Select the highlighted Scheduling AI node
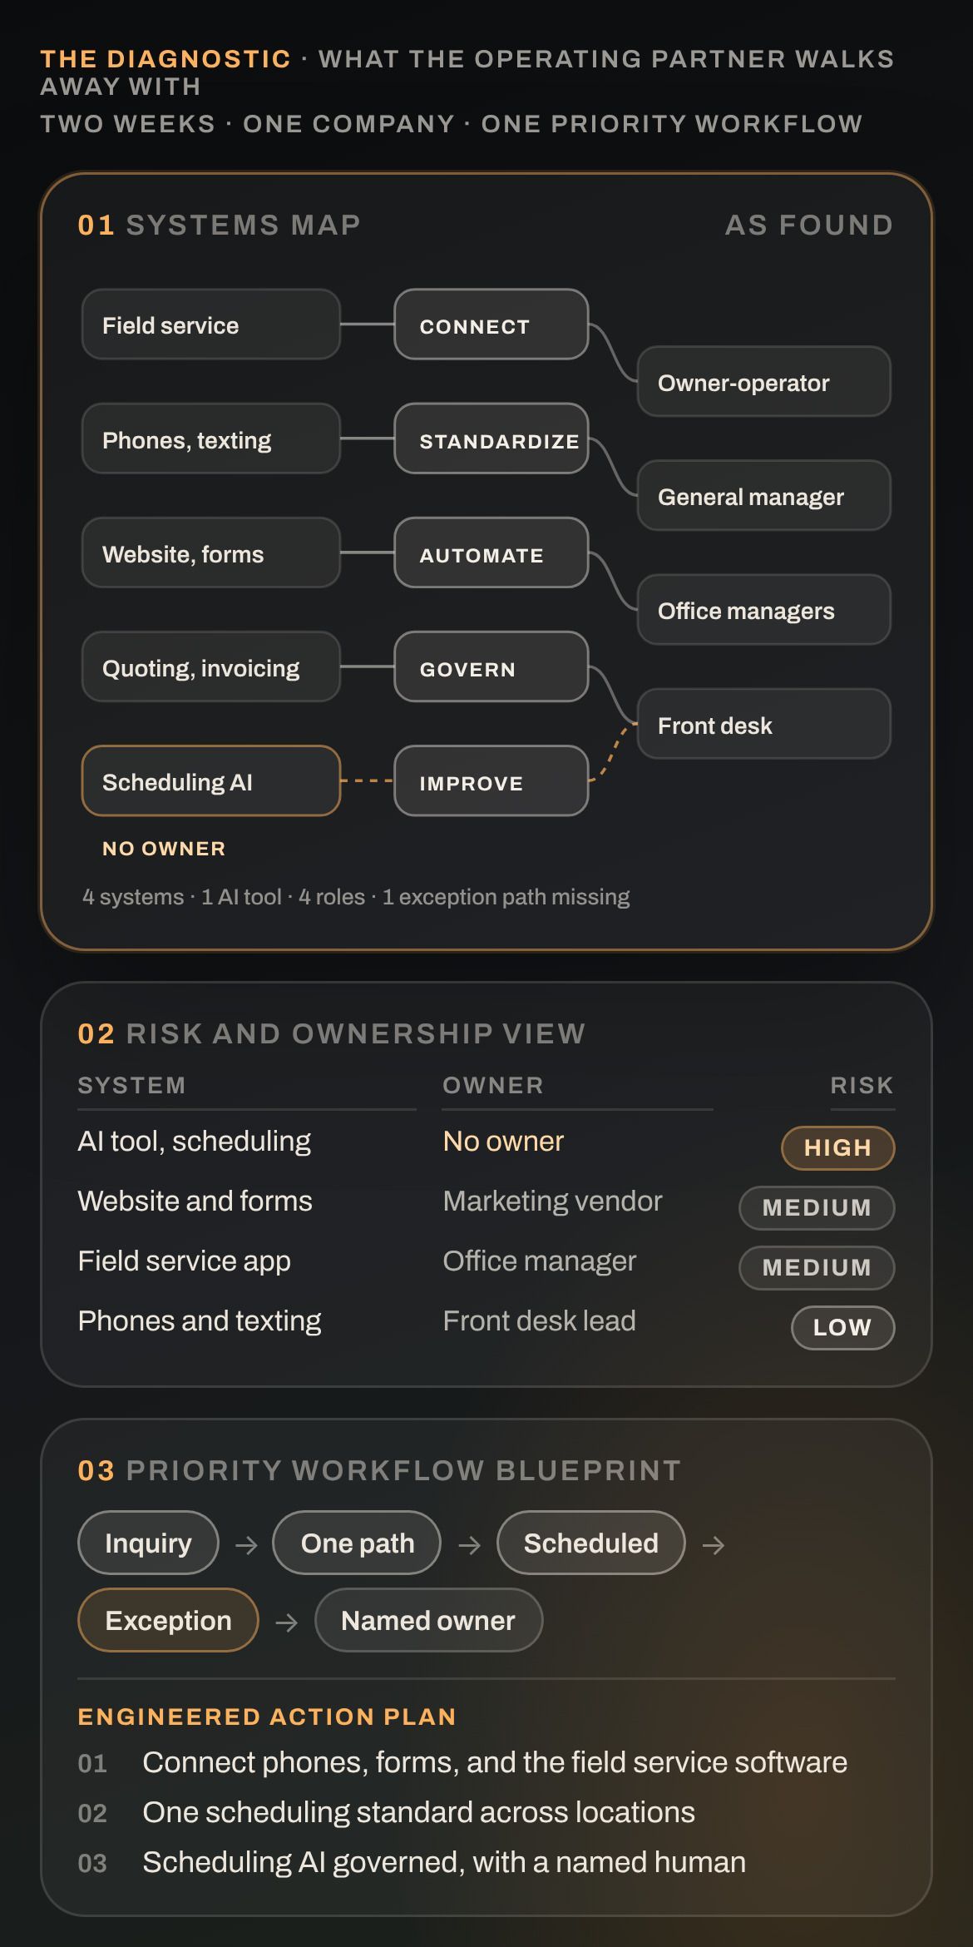Viewport: 973px width, 1947px height. point(211,781)
